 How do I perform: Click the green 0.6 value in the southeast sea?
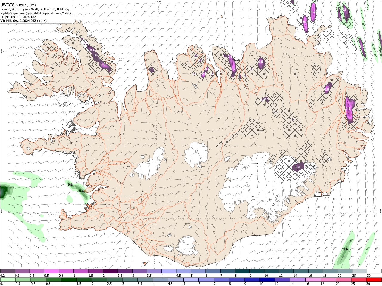[x=346, y=249]
